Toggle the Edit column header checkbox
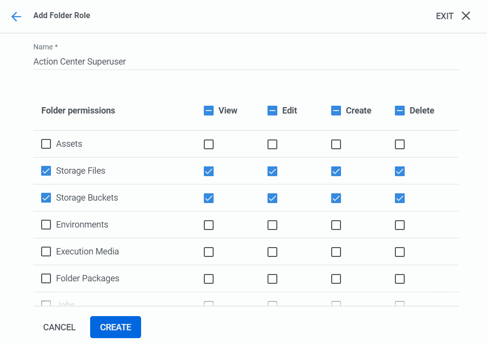 pos(272,111)
